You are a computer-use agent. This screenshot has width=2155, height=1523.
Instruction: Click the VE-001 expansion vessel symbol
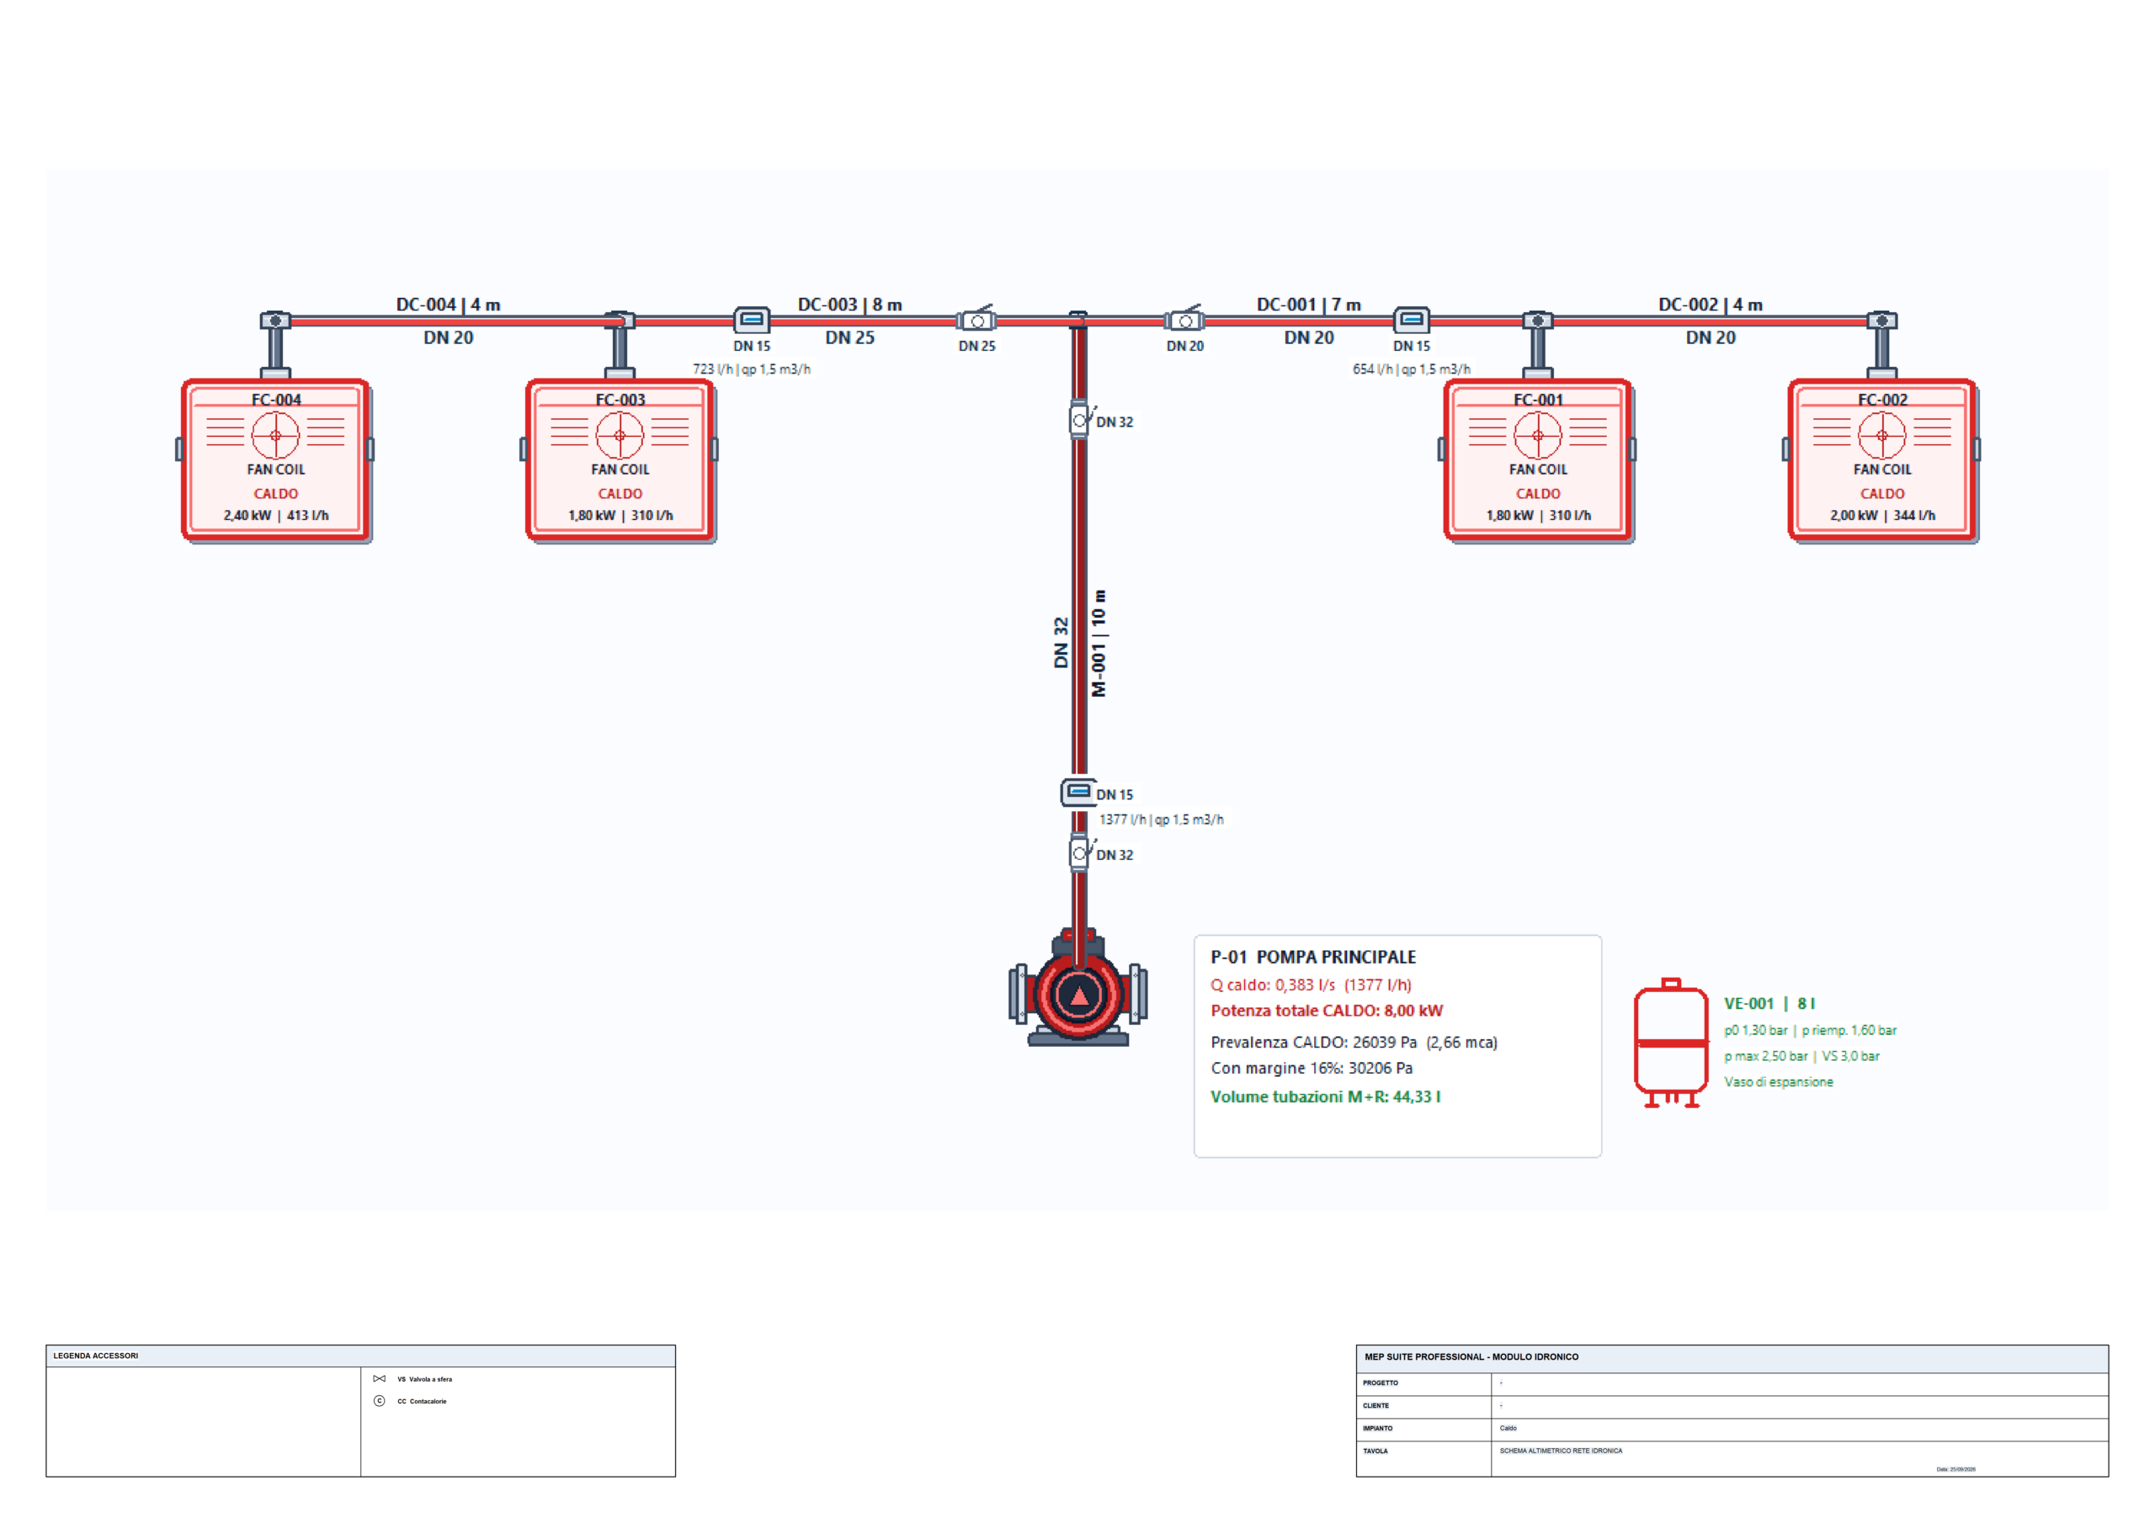(1671, 1043)
